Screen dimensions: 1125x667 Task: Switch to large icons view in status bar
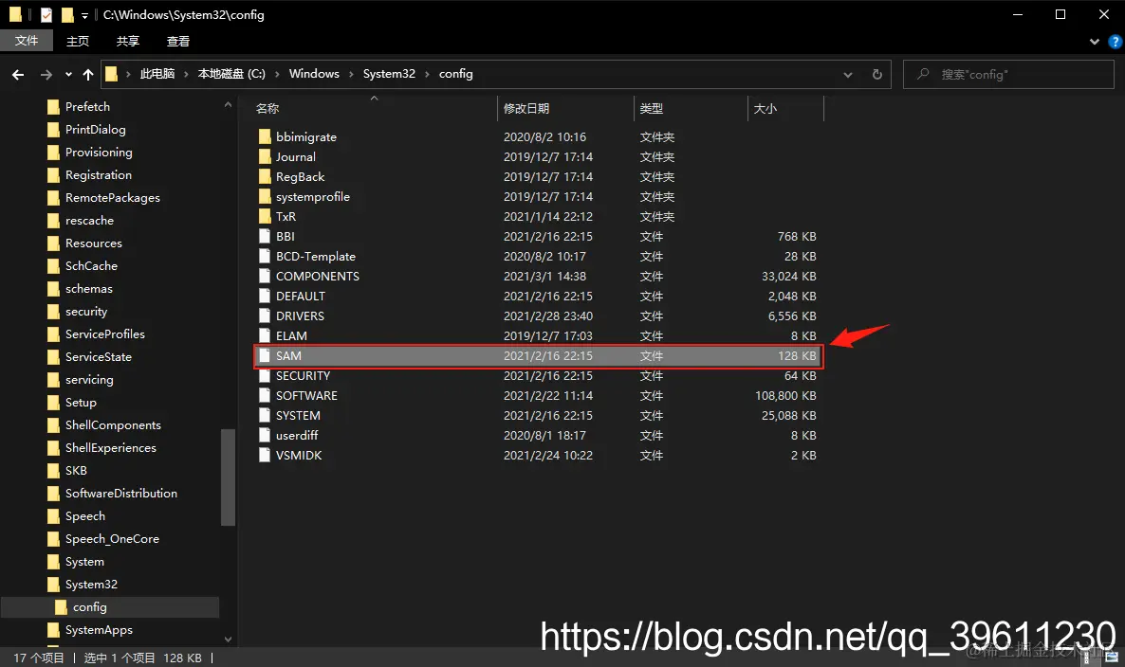(x=1112, y=657)
